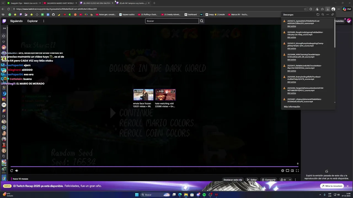
Task: Open the browser profile avatar
Action: point(333,9)
